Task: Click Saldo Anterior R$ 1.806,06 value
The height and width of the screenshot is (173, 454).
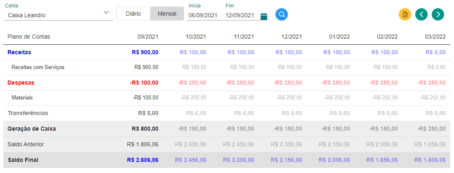Action: [143, 144]
